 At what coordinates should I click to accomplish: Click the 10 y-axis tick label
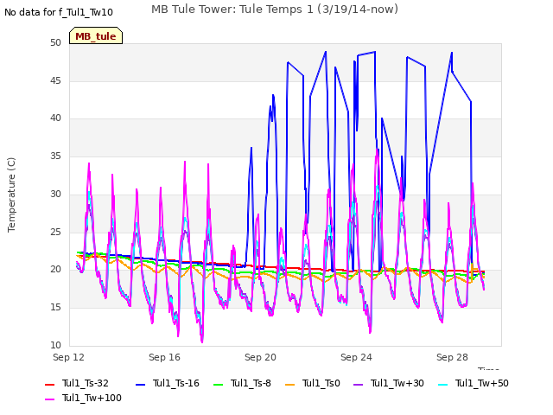click(55, 345)
